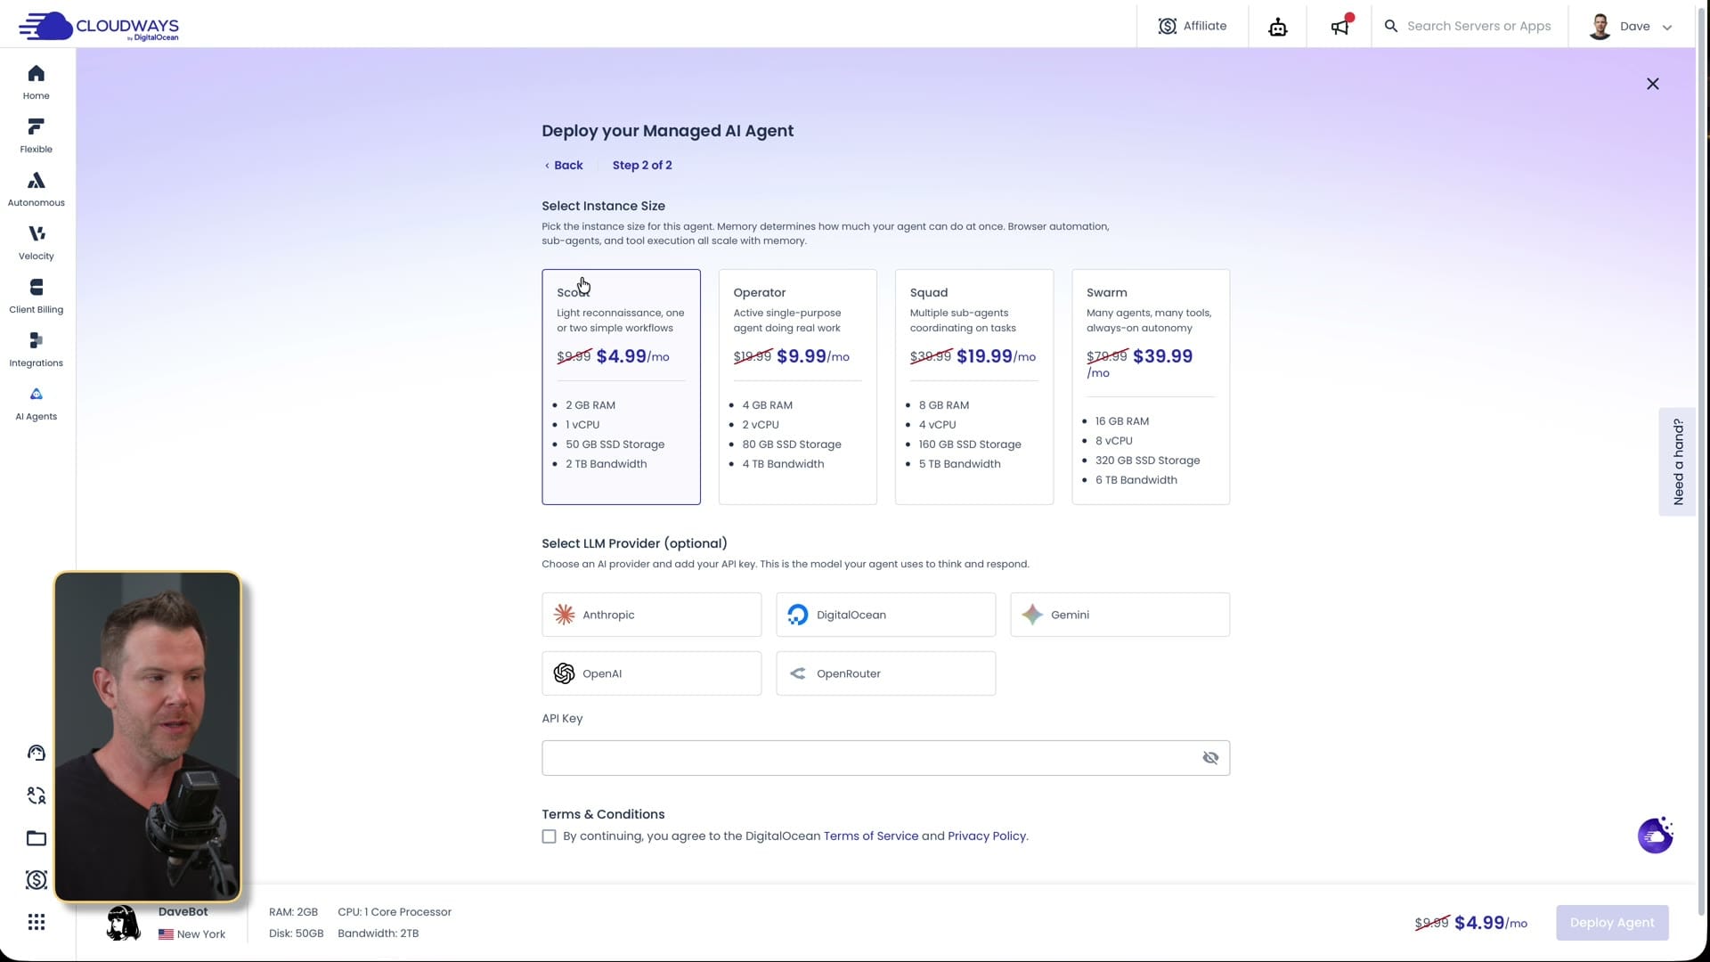Close the deploy agent dialog
This screenshot has height=962, width=1710.
pyautogui.click(x=1652, y=84)
